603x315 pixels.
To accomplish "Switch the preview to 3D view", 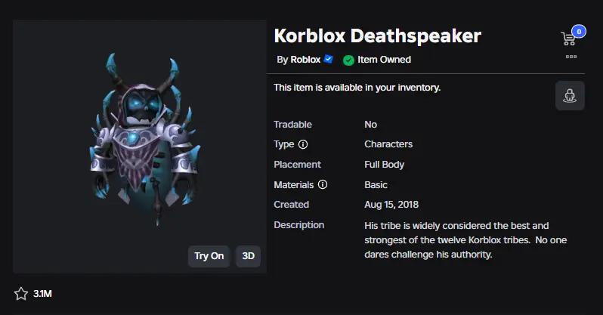I will tap(248, 256).
